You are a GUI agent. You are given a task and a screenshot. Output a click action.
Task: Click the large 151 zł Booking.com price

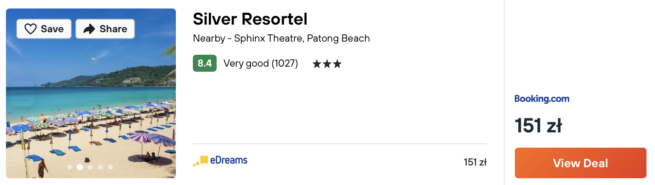pos(538,126)
